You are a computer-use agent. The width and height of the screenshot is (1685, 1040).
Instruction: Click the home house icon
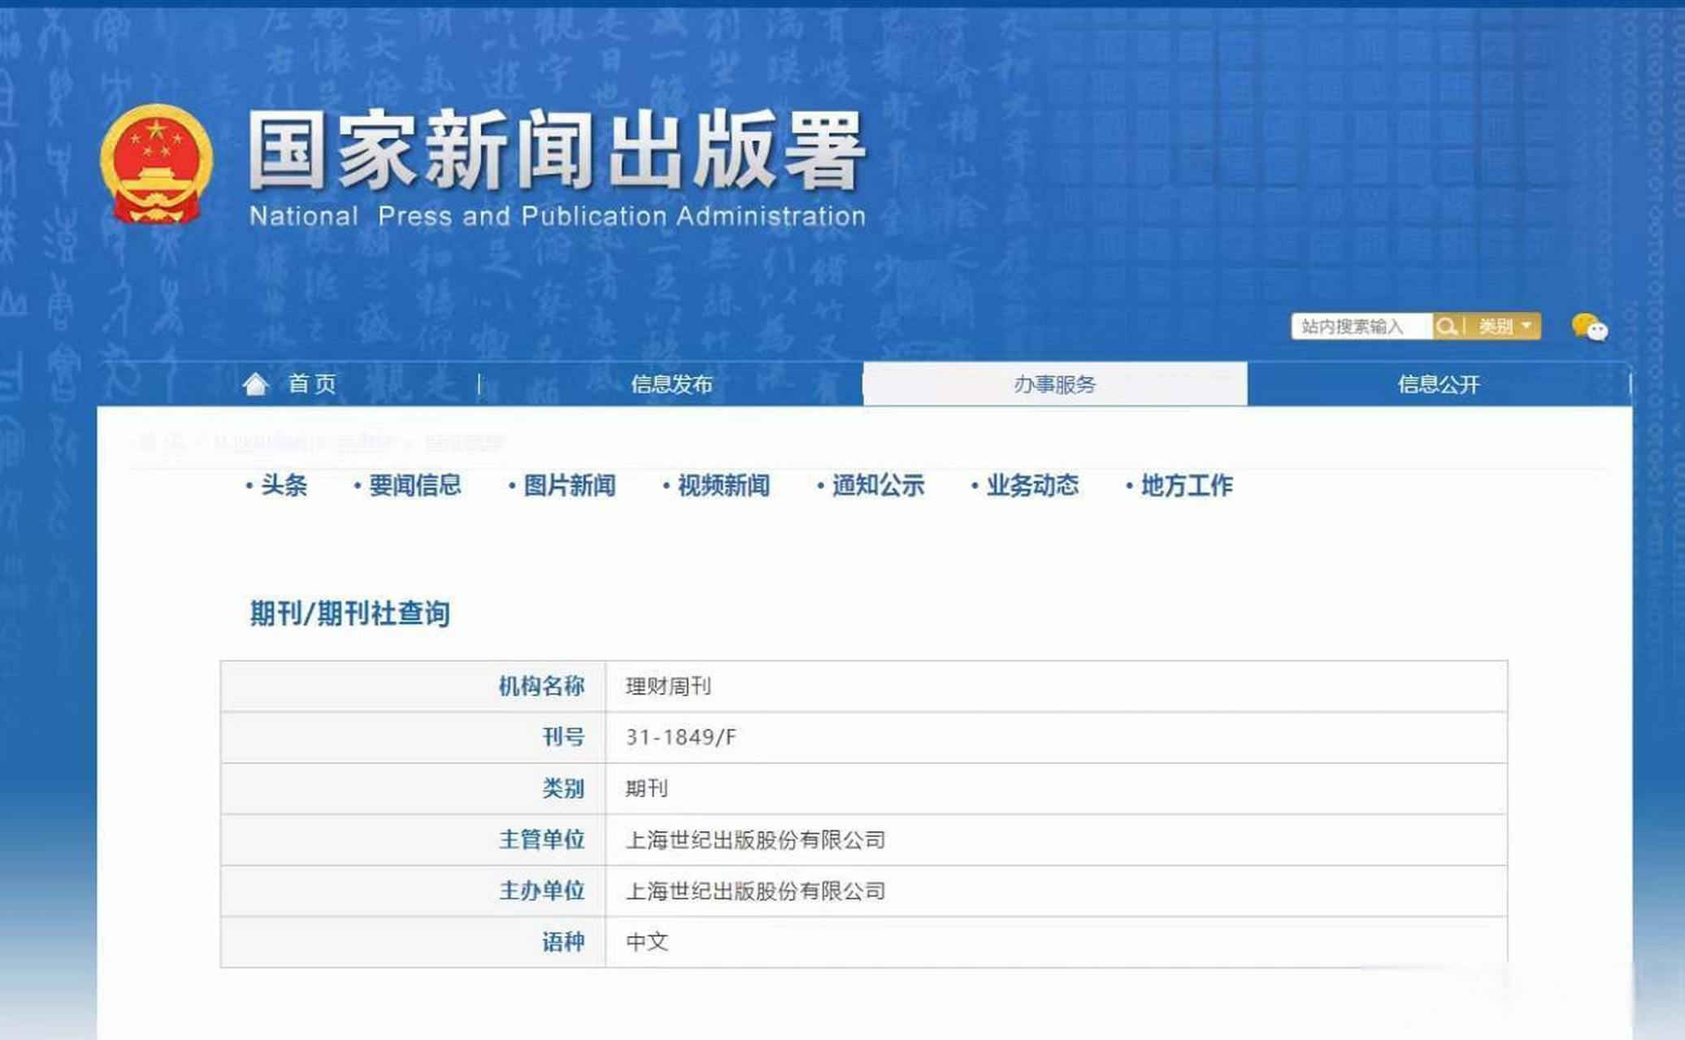tap(256, 383)
